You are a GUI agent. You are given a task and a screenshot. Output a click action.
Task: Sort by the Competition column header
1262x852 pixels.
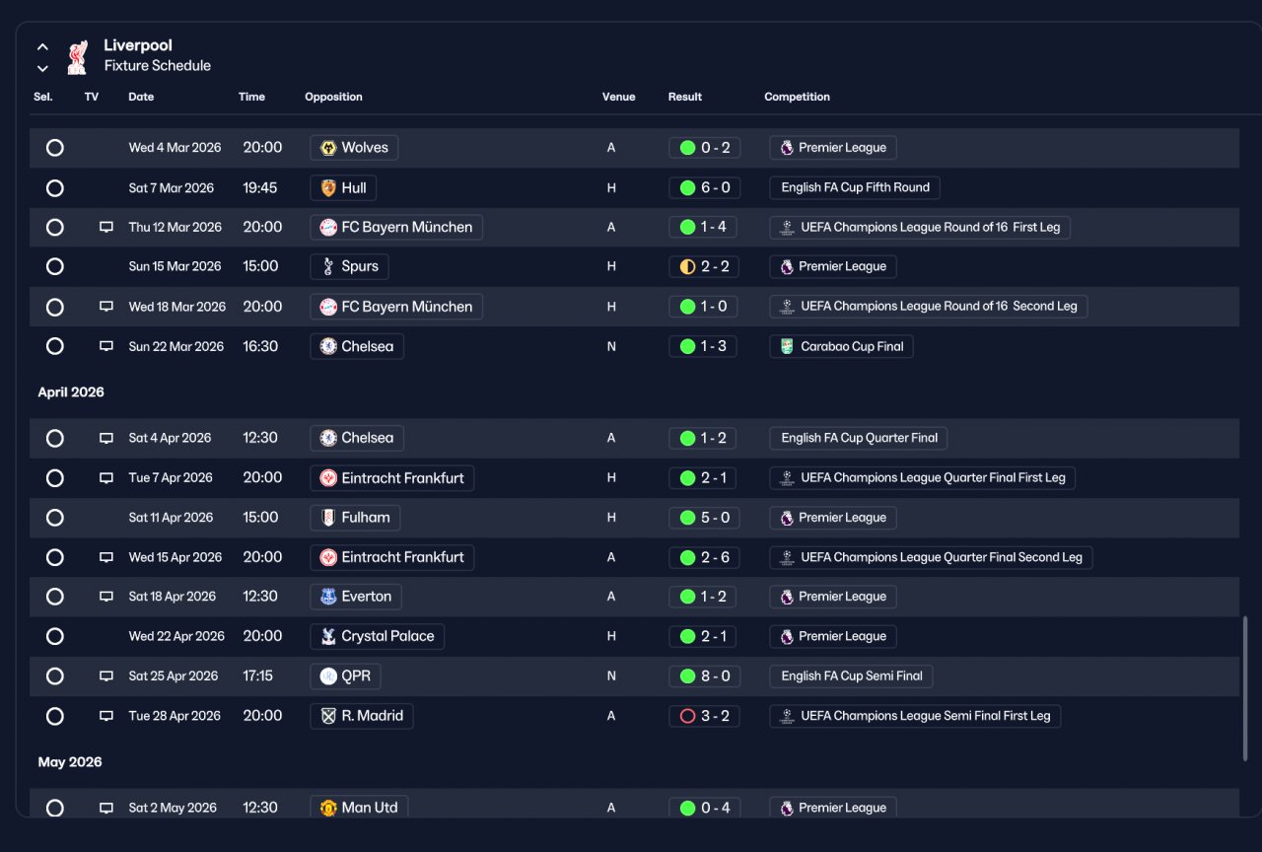coord(797,97)
